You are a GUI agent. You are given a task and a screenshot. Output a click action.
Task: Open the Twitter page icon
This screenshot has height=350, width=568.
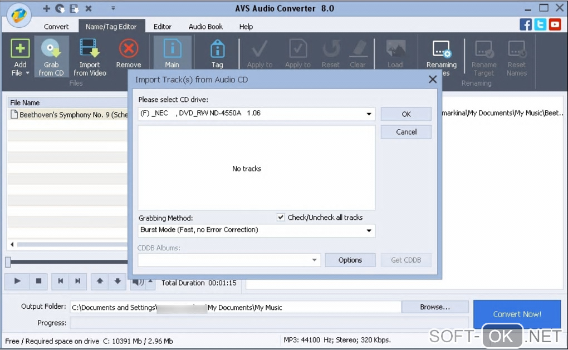540,24
